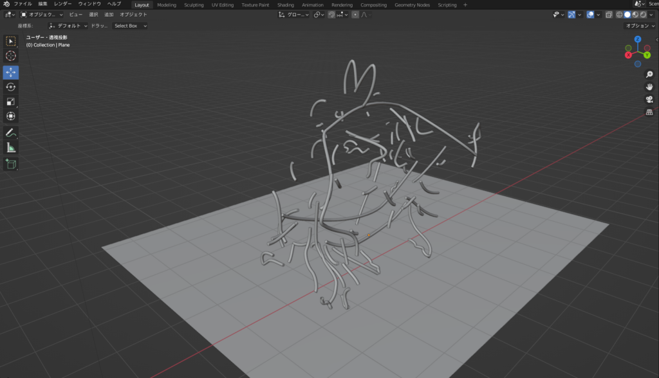Open the object visibility selectability dropdown

tap(558, 15)
